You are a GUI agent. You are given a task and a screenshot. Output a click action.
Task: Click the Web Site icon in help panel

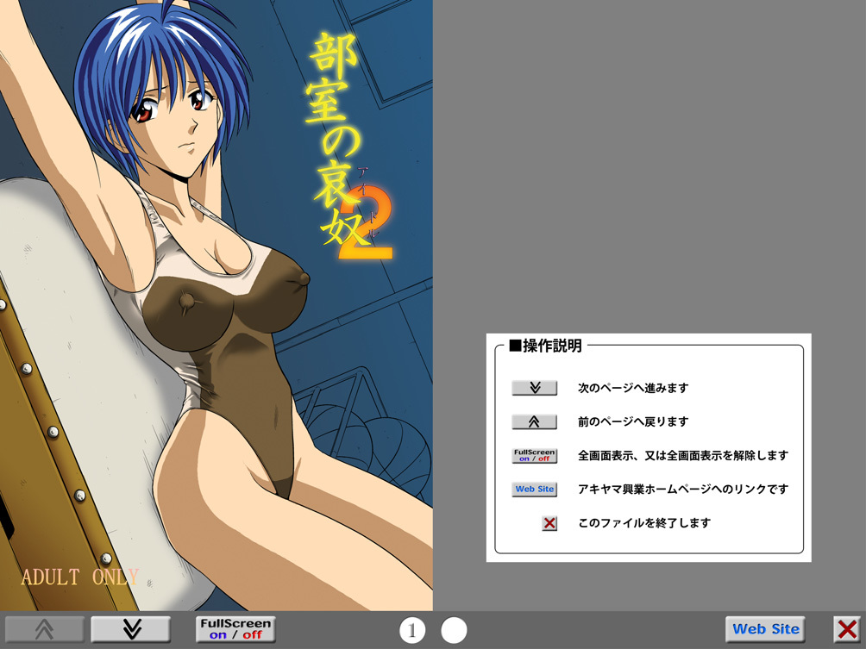534,489
